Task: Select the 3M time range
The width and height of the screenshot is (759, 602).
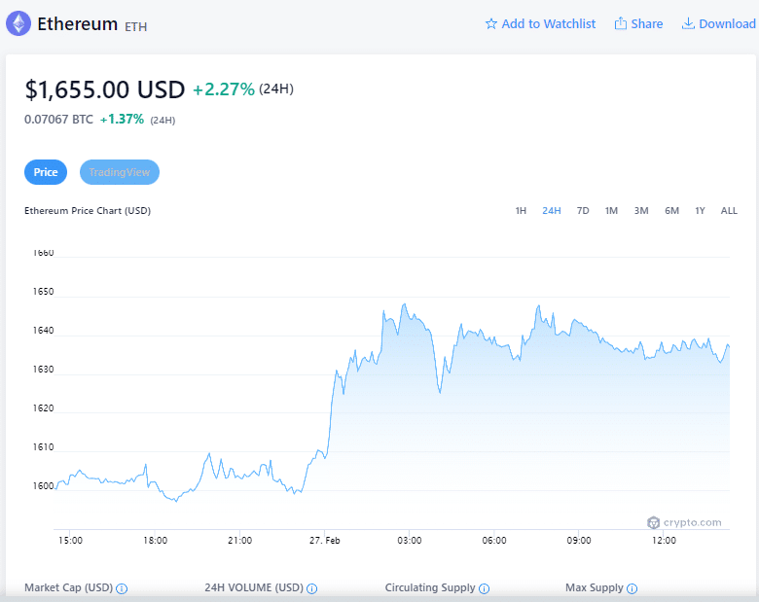Action: click(x=641, y=210)
